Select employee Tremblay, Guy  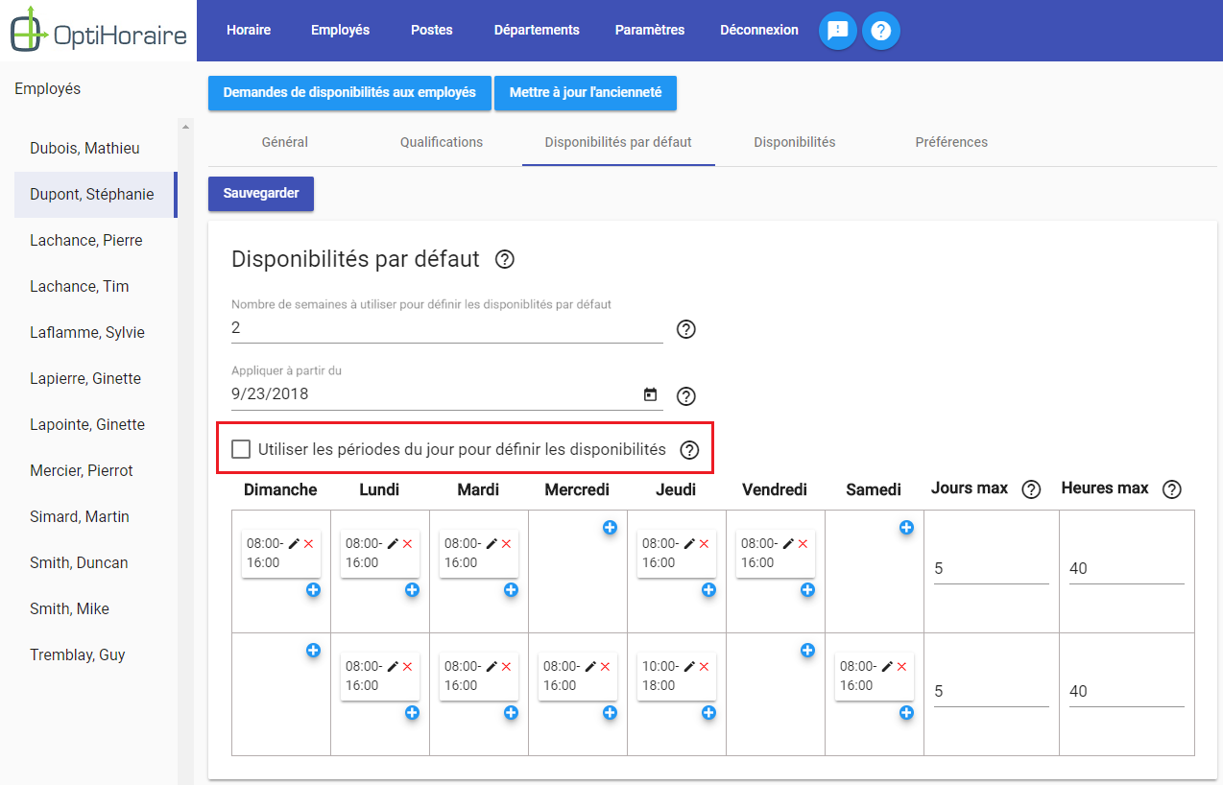(x=96, y=654)
